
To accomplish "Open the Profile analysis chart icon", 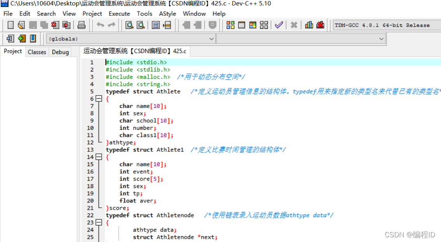I will (x=309, y=24).
